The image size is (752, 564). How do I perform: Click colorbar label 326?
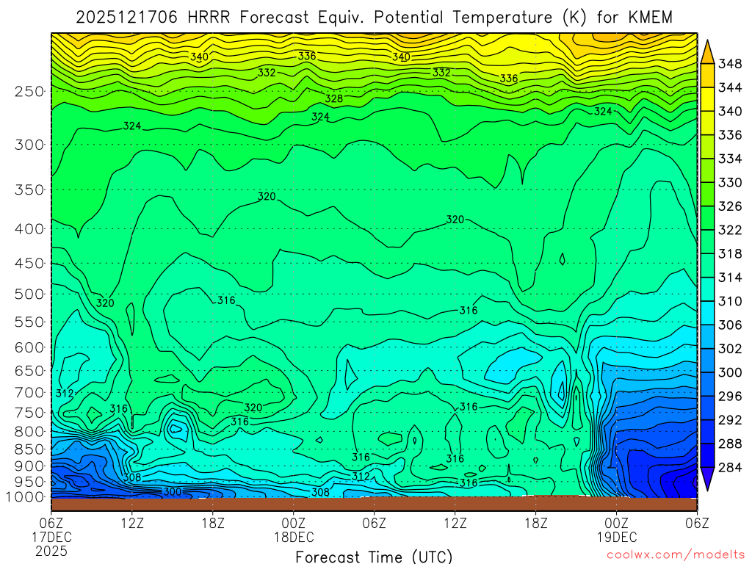coord(730,206)
